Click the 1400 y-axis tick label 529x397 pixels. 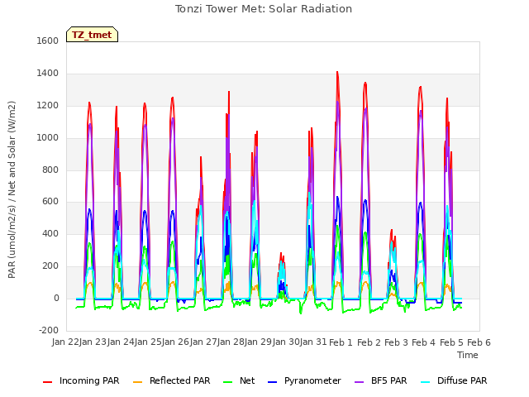48,74
